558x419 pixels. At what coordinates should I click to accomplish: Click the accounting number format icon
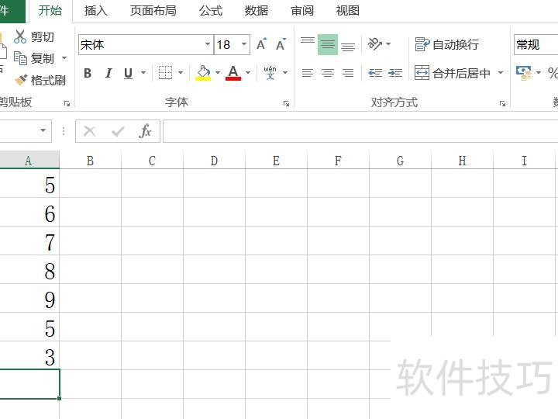523,73
